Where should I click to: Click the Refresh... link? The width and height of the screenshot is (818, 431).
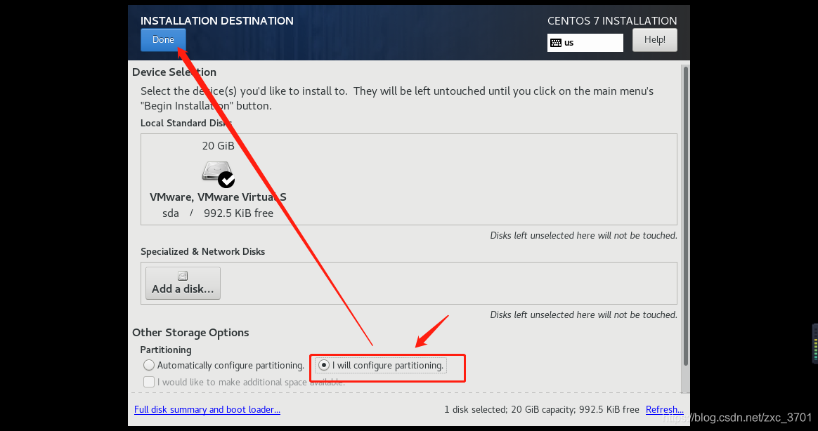point(665,410)
